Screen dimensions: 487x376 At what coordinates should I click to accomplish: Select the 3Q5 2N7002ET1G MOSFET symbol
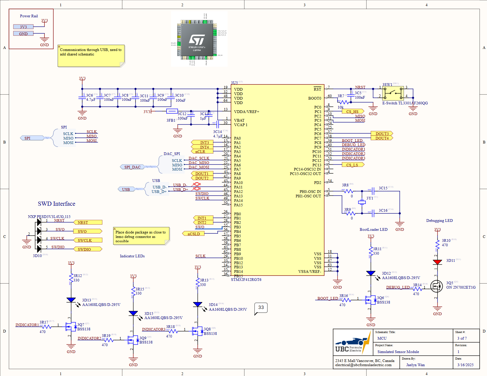tap(436, 287)
